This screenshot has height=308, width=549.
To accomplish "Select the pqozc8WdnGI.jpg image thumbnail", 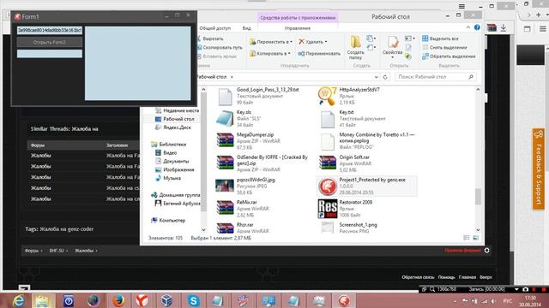I will click(225, 186).
